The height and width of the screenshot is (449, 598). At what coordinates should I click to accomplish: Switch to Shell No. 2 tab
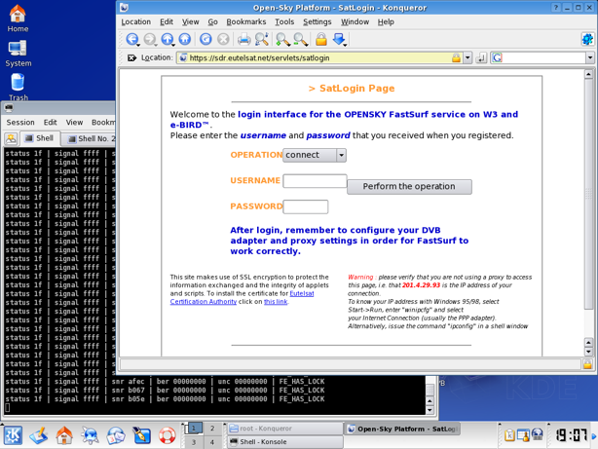(x=90, y=139)
